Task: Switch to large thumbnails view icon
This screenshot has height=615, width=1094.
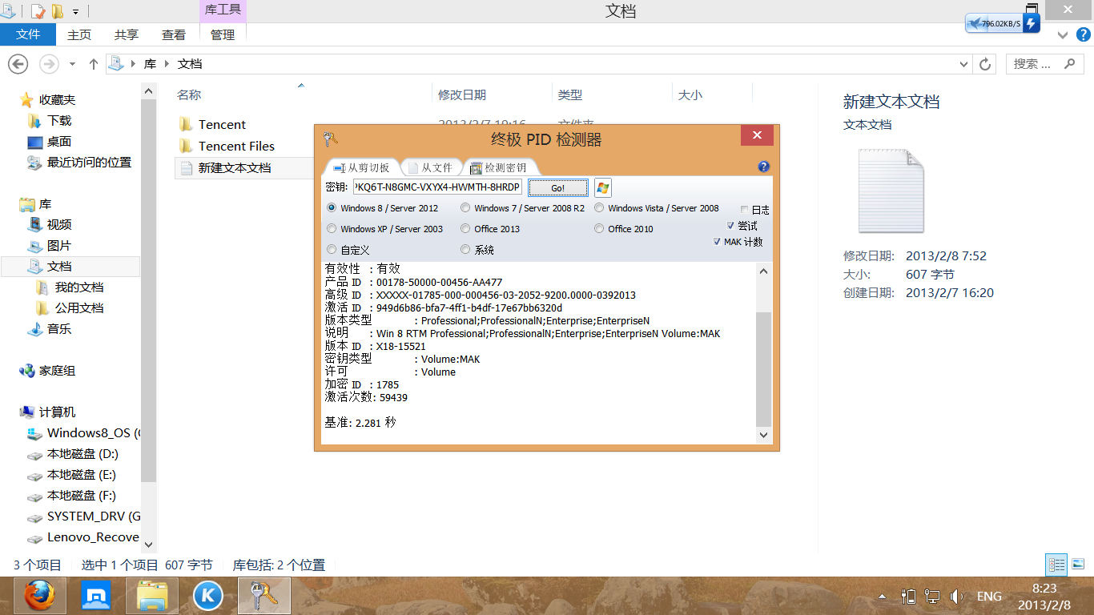Action: [x=1078, y=565]
